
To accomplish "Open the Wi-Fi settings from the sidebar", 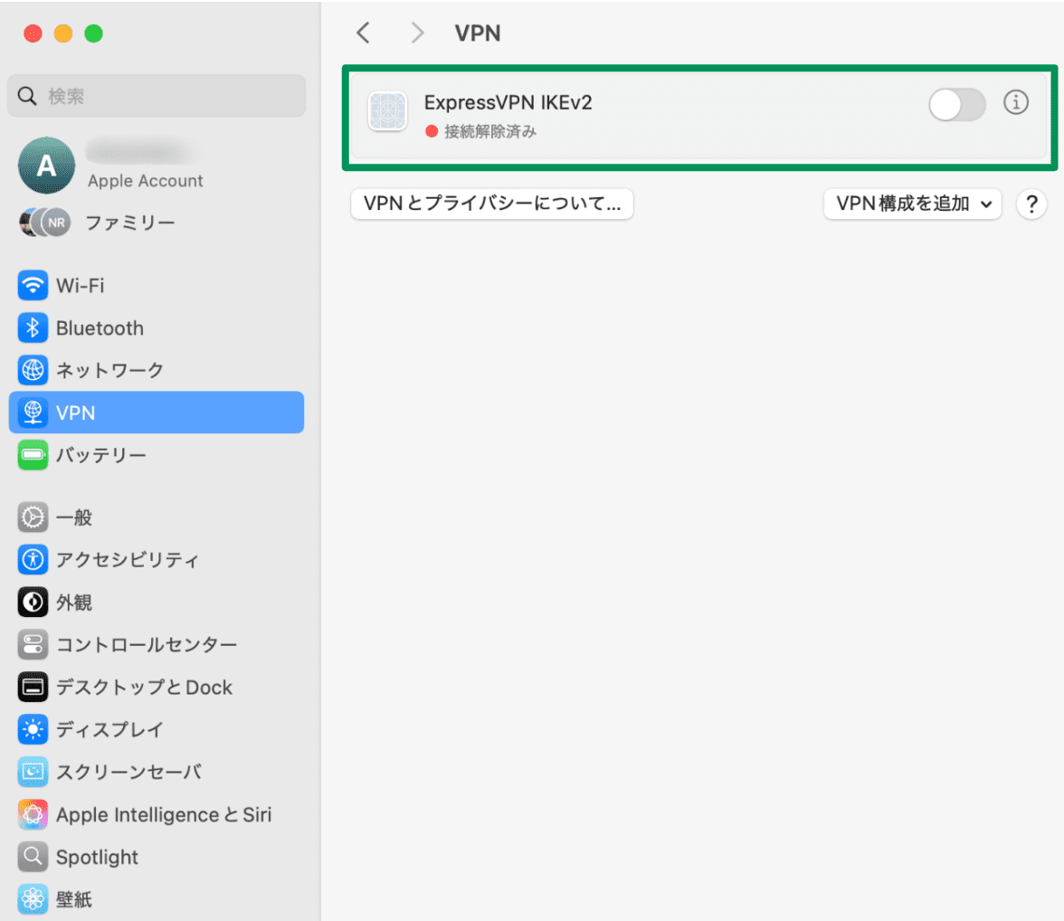I will pos(81,286).
